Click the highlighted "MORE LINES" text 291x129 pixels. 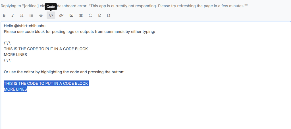(x=15, y=89)
